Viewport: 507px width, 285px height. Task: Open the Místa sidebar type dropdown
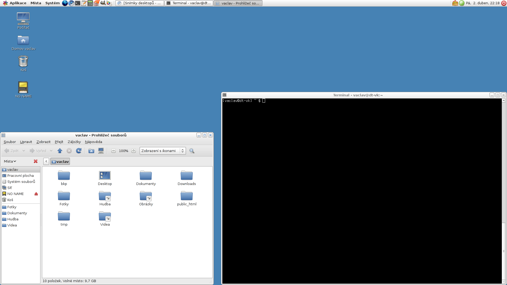click(x=10, y=161)
